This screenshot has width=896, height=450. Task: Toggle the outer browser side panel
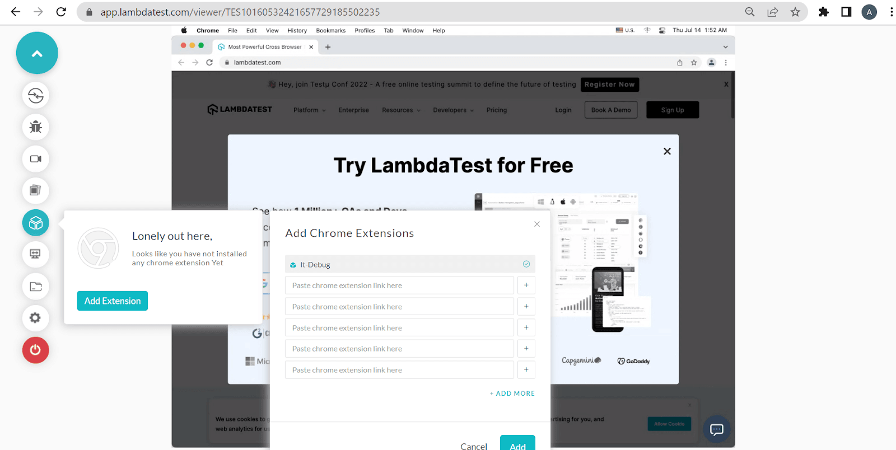click(846, 12)
